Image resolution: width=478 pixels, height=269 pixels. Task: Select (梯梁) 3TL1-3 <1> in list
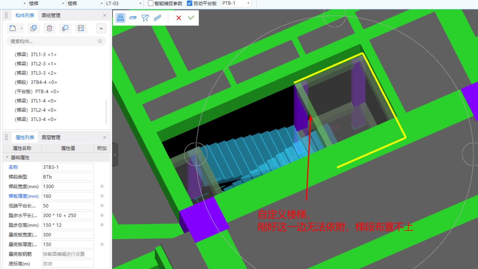coord(36,54)
